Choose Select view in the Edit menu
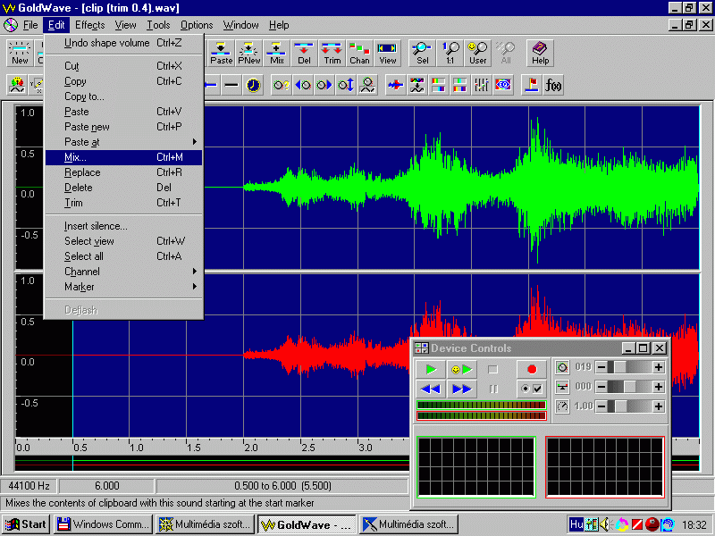Screen dimensions: 715x536 [x=123, y=241]
